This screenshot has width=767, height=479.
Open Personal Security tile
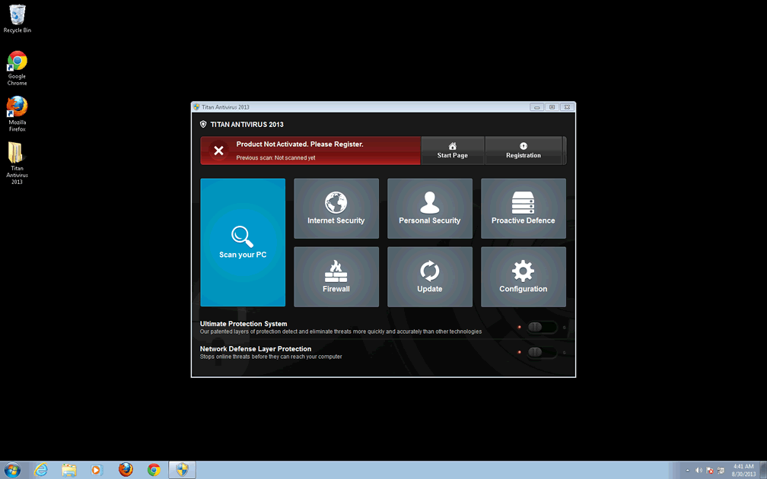(x=429, y=208)
